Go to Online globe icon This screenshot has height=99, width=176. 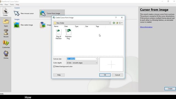6,55
